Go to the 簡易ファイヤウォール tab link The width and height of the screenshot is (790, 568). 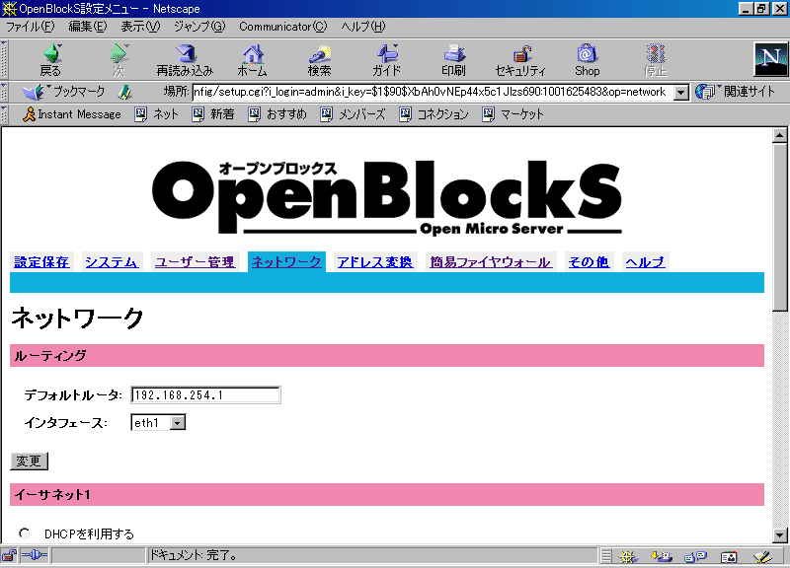[x=490, y=262]
